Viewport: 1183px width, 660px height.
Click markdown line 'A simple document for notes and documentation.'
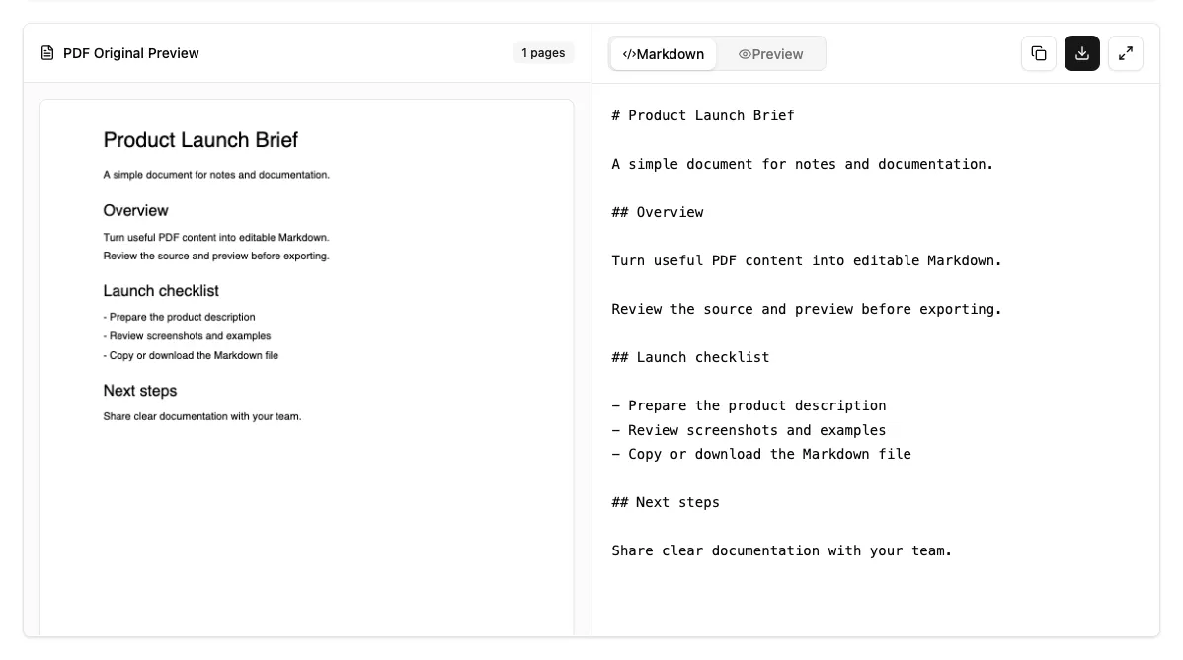coord(803,164)
